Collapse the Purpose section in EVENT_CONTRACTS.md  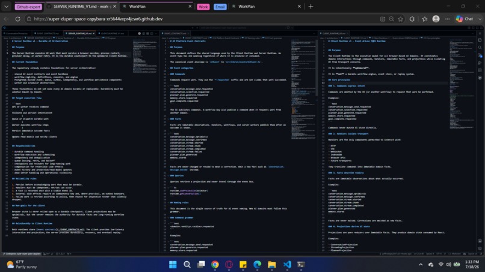168,47
